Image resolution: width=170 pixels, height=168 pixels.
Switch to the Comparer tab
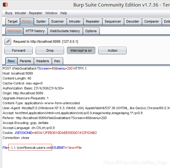point(151,21)
